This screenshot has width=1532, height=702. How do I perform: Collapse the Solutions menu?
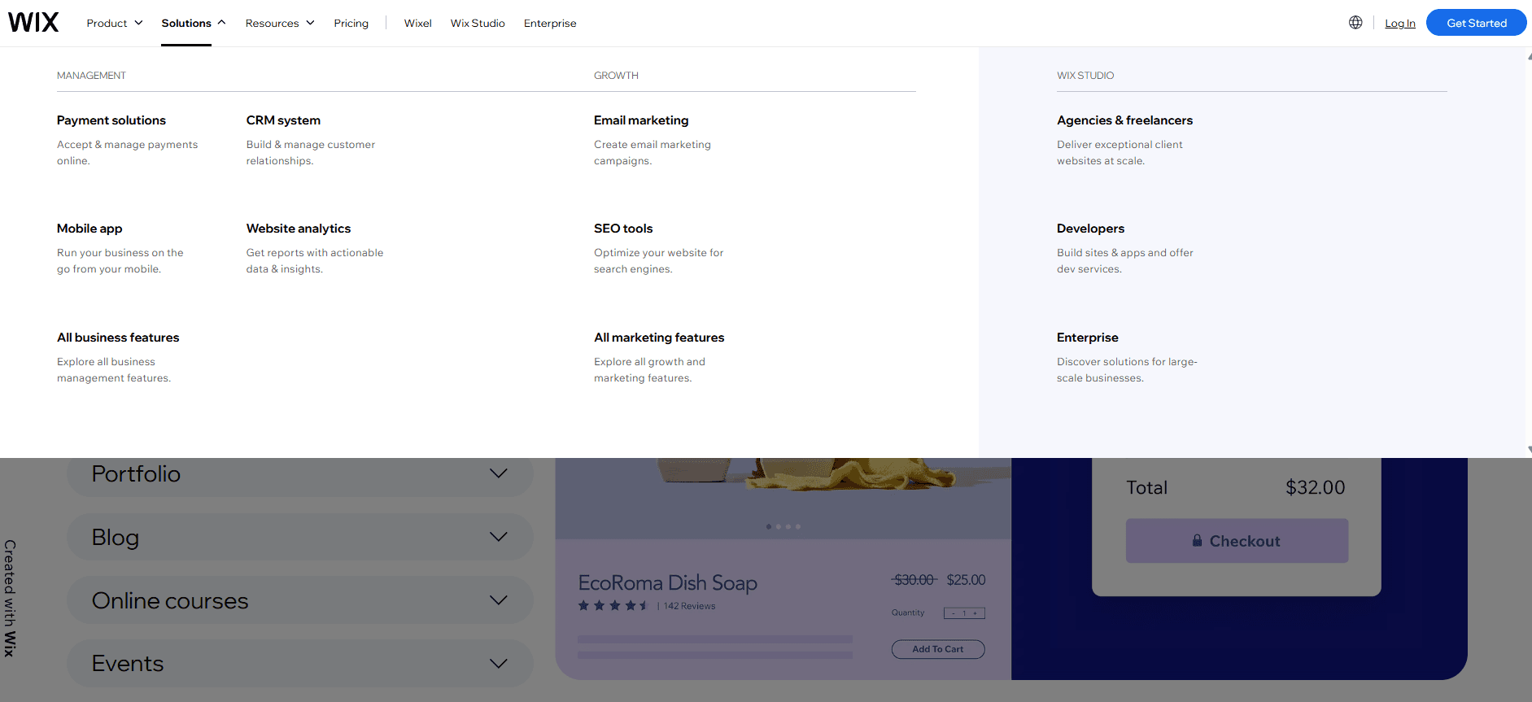tap(194, 23)
